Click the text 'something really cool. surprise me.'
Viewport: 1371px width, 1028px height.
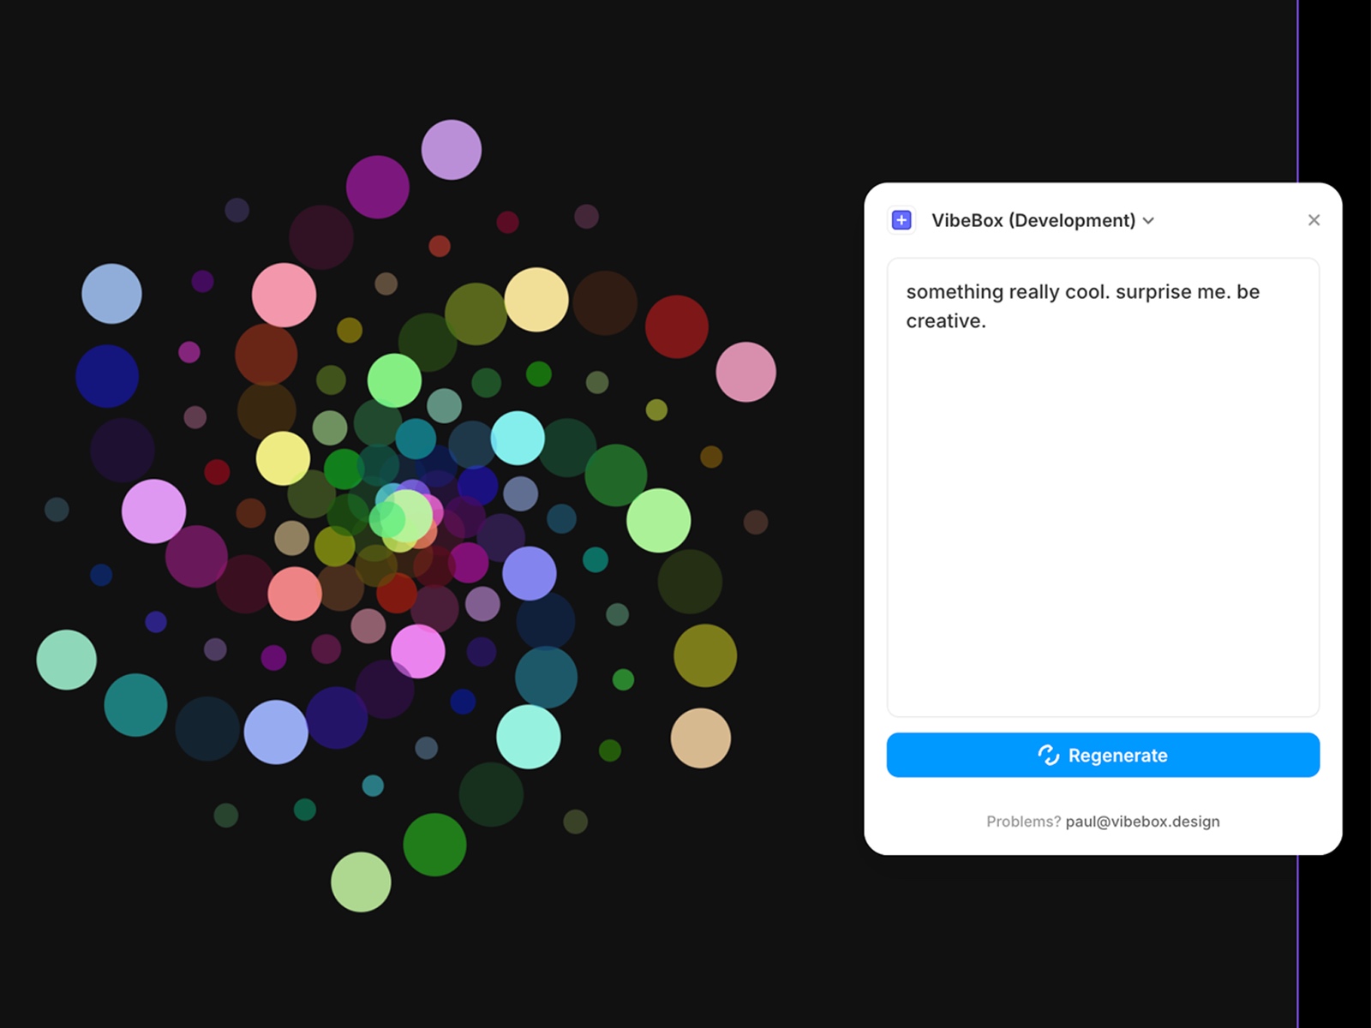tap(1083, 291)
